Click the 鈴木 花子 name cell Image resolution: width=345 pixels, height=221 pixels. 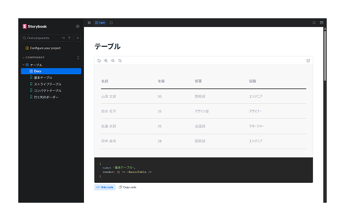109,111
